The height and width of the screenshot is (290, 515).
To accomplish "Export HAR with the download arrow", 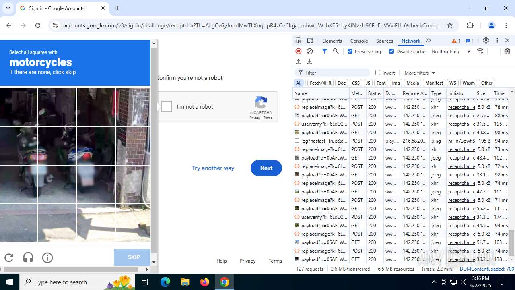I will [x=310, y=62].
